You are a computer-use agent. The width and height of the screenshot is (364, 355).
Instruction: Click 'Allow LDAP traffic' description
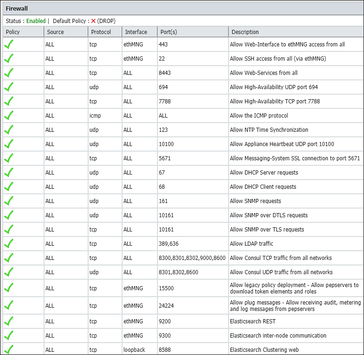252,243
